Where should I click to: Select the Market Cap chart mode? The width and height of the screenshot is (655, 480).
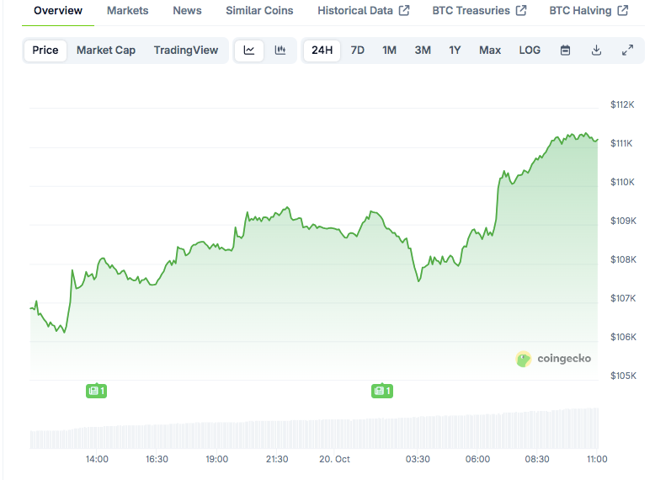[106, 50]
